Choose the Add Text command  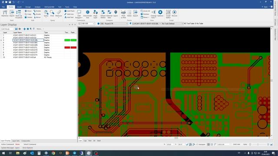click(69, 17)
